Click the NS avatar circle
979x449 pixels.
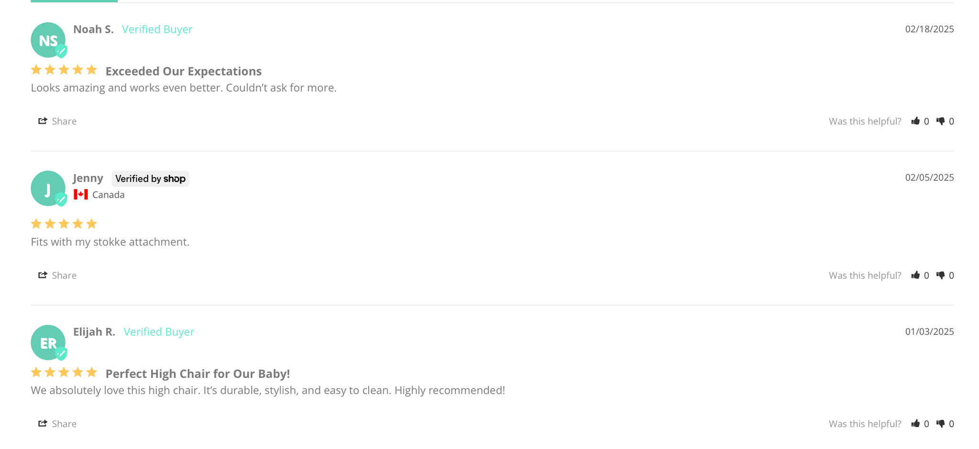[x=48, y=40]
